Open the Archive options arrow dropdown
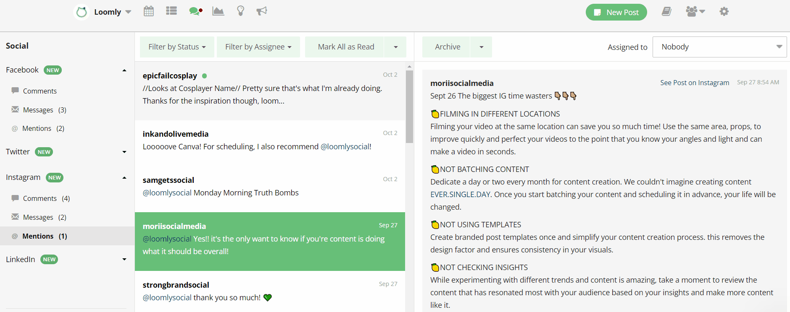790x312 pixels. coord(482,47)
